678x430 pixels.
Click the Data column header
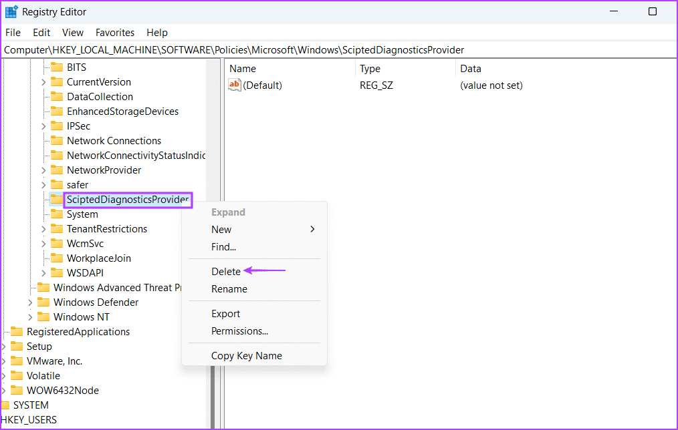[471, 69]
